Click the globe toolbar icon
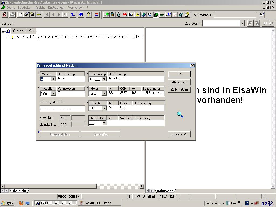Screen dimensions: 276x207 144,15
